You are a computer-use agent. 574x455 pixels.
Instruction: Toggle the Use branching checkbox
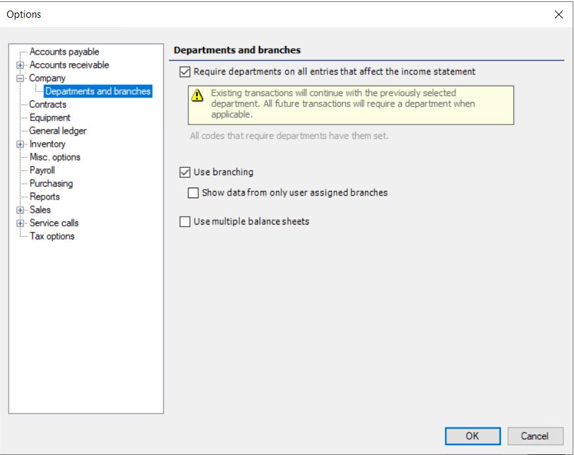coord(185,172)
